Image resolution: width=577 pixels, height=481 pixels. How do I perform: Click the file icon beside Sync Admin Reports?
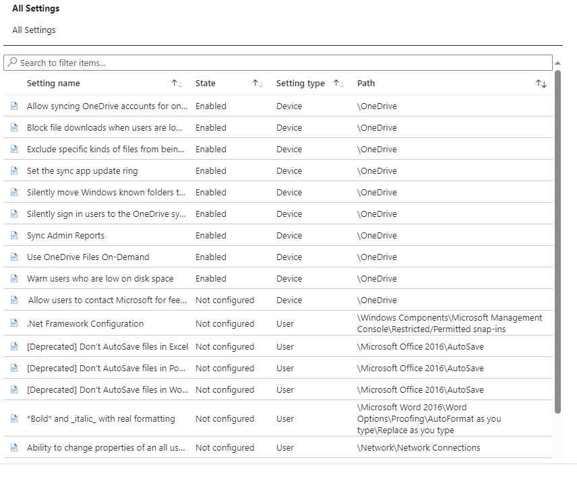click(14, 235)
